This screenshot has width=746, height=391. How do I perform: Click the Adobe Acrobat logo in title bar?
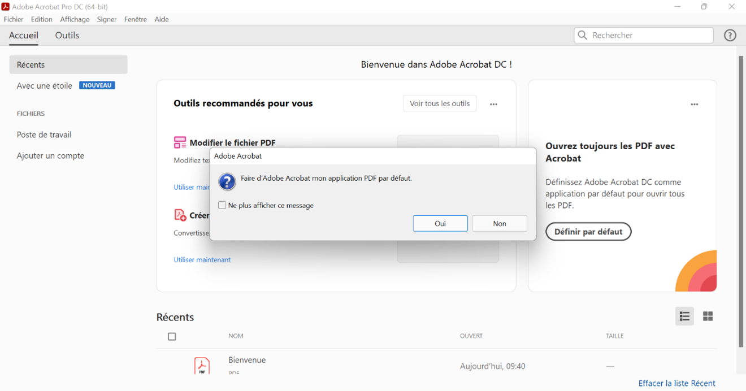[x=6, y=6]
